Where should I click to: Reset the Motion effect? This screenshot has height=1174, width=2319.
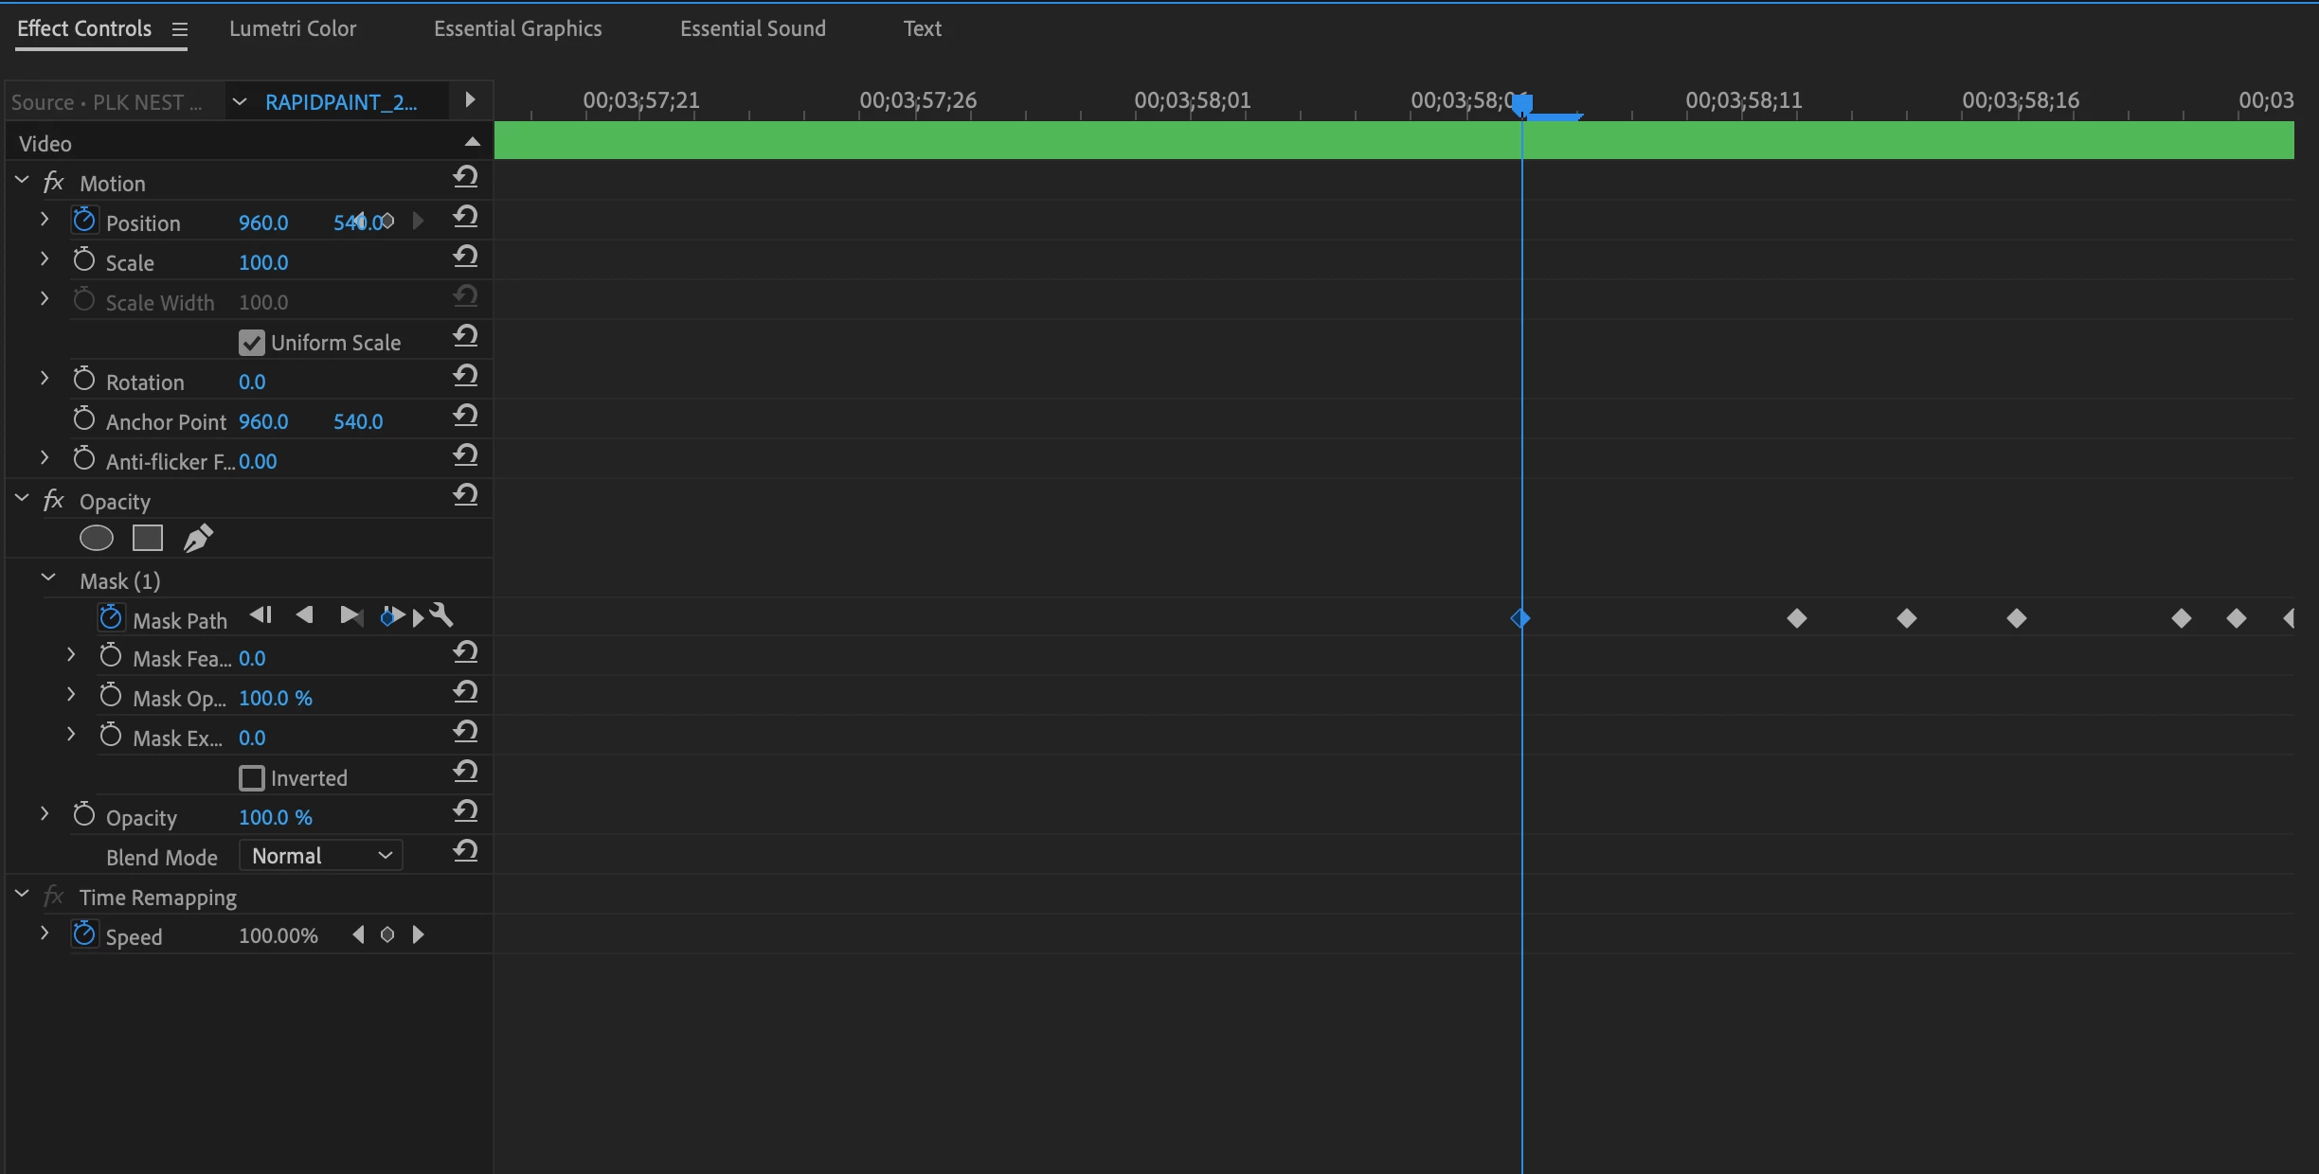click(x=465, y=177)
